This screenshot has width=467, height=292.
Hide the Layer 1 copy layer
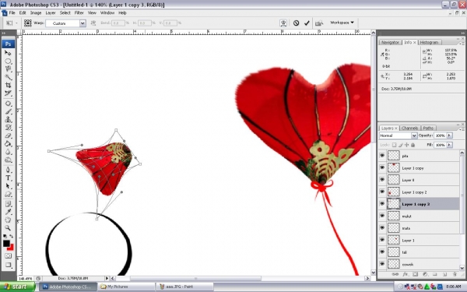click(x=382, y=167)
